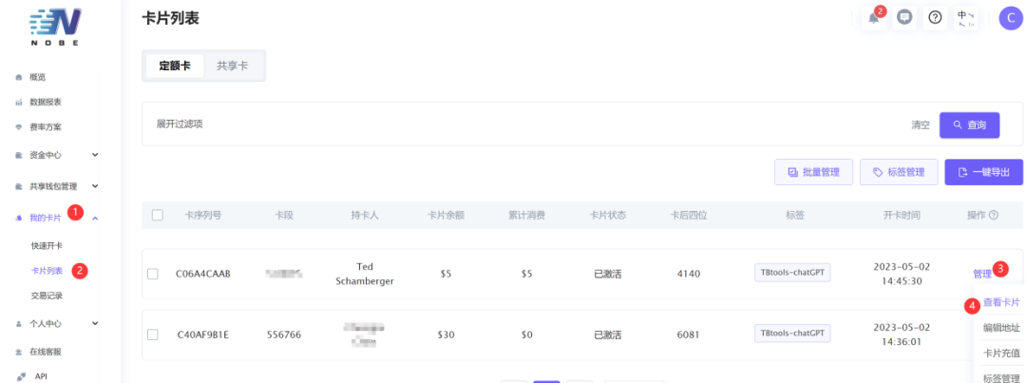The height and width of the screenshot is (383, 1026).
Task: Click the help icon beside 操作
Action: 994,215
